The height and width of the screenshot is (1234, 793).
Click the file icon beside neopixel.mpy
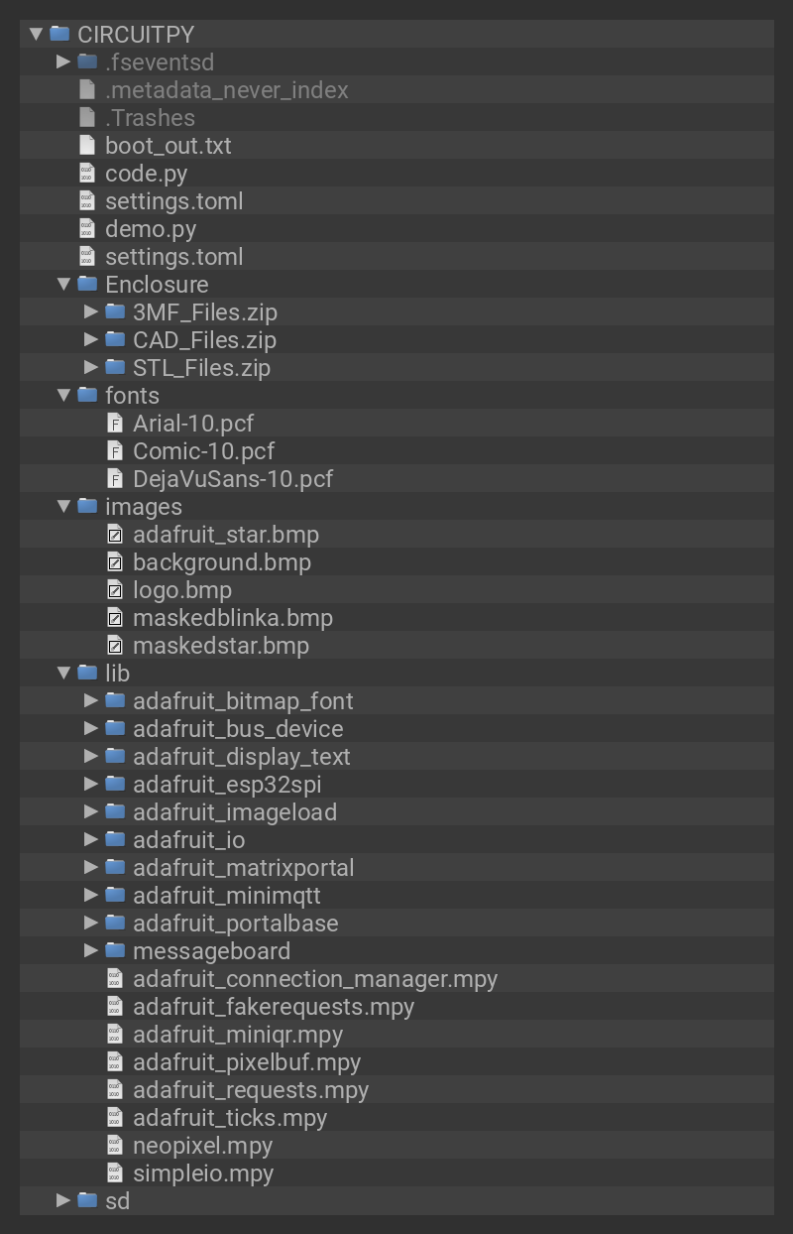point(115,1146)
